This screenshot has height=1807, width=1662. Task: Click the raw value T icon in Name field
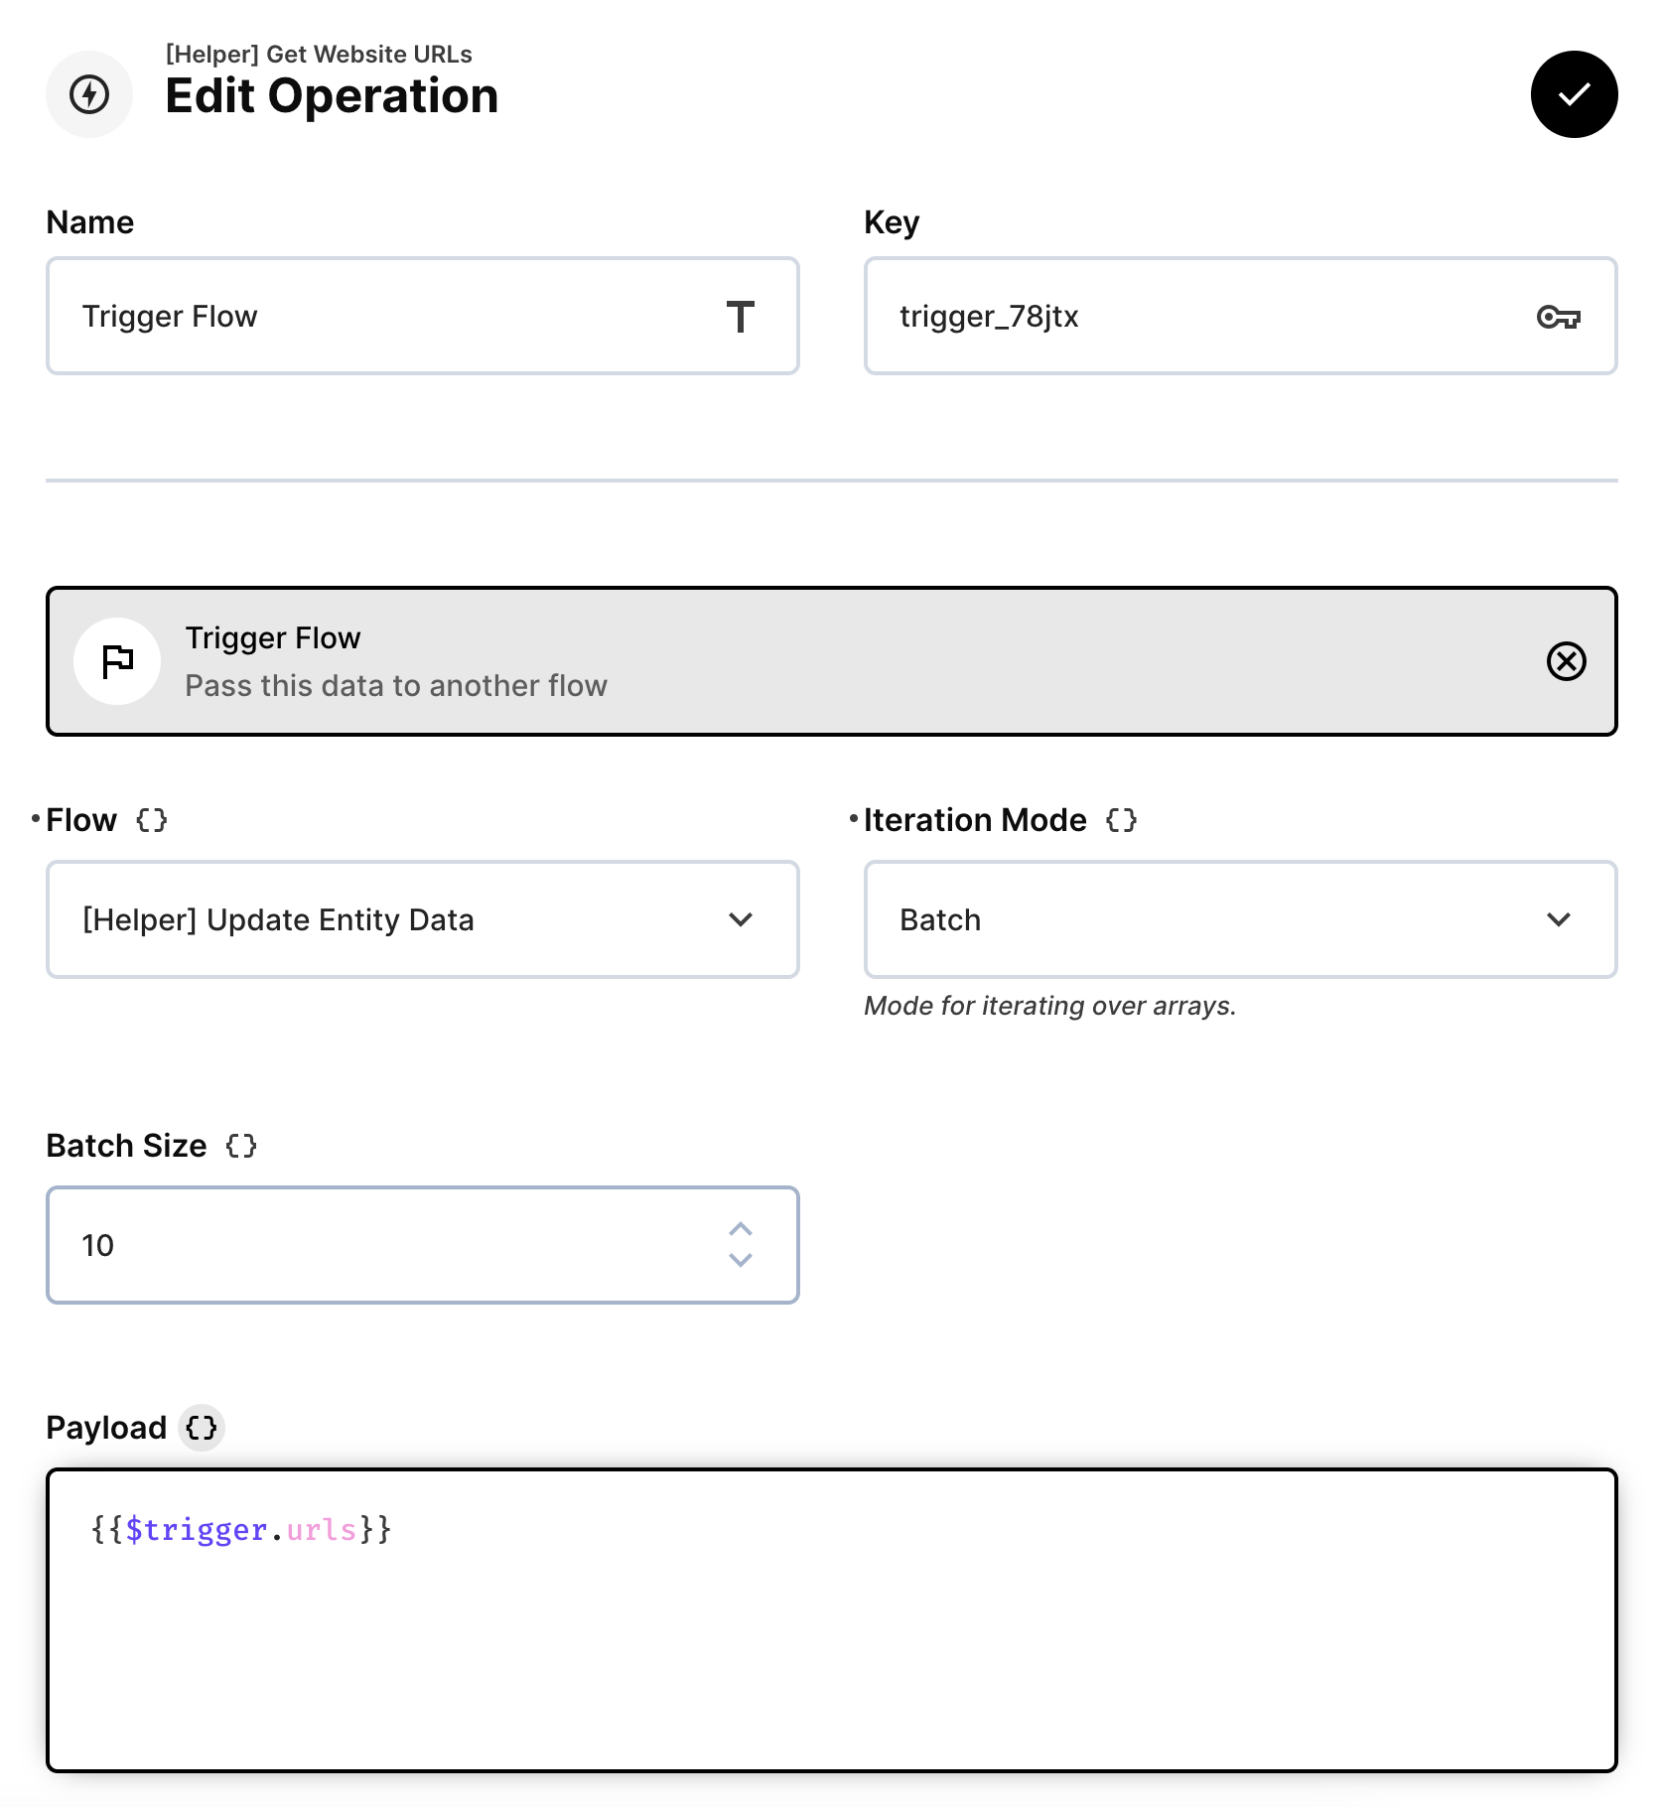[742, 316]
